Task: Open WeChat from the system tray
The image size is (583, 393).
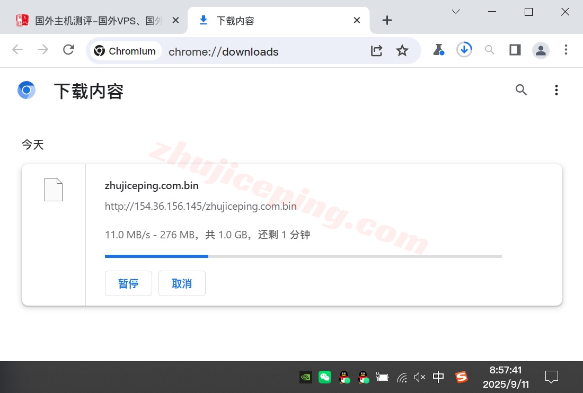Action: 325,378
